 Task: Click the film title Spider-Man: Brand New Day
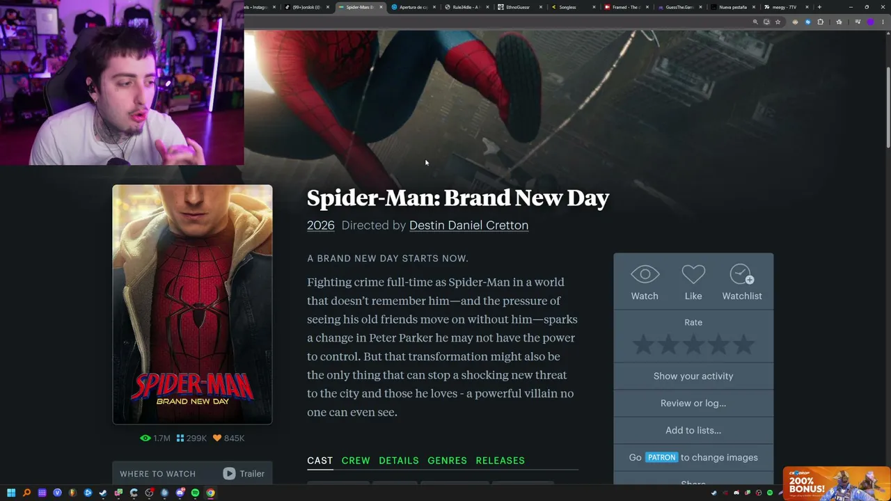point(458,198)
